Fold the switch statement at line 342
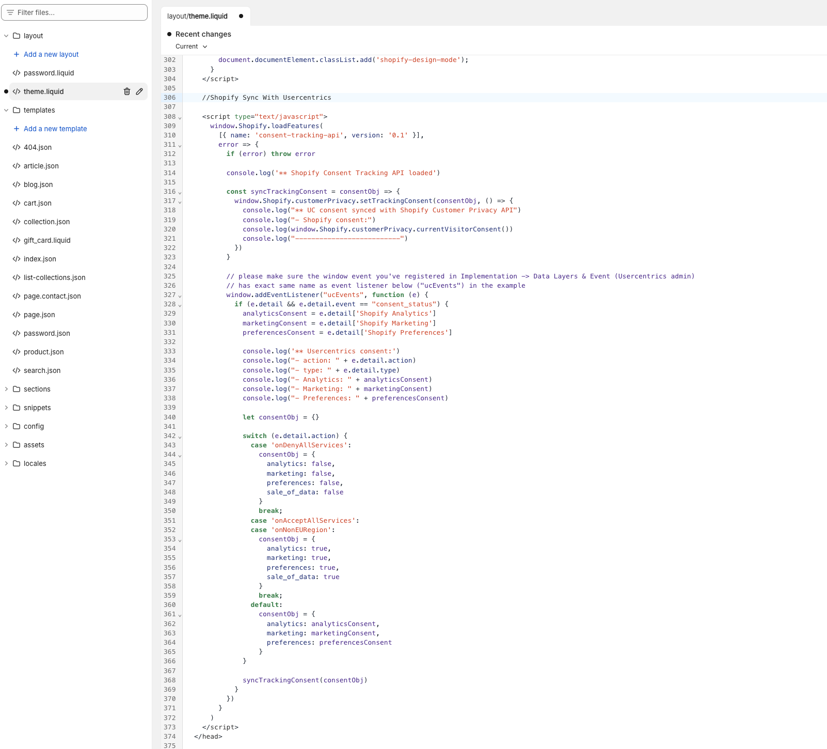This screenshot has width=827, height=749. coord(180,436)
